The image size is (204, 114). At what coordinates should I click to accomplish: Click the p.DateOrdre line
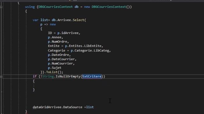(59, 55)
